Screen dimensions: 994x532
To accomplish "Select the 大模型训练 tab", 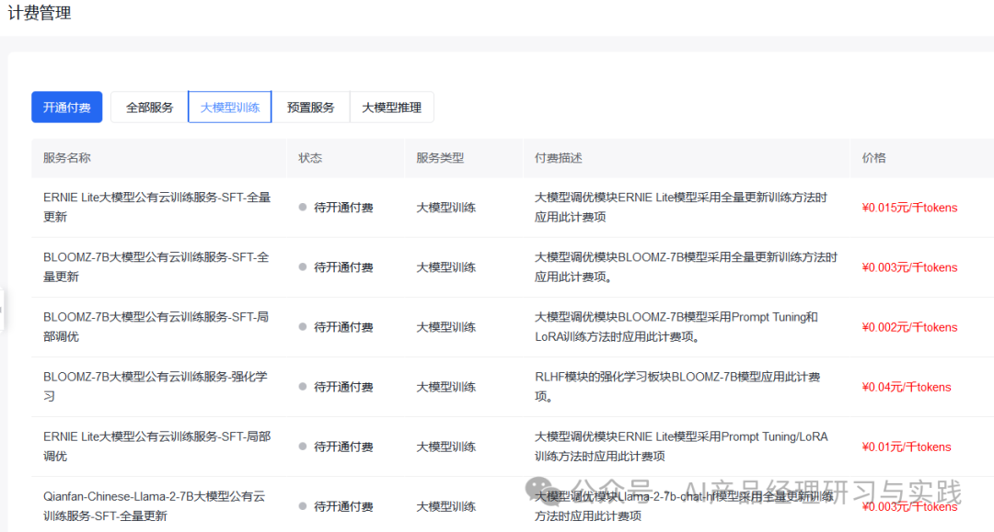I will [230, 108].
